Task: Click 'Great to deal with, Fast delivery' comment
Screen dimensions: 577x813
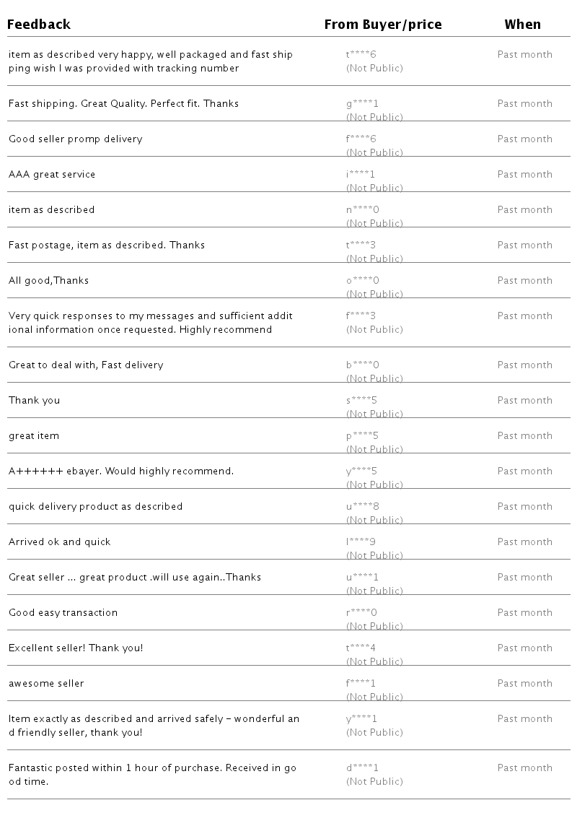Action: [86, 365]
